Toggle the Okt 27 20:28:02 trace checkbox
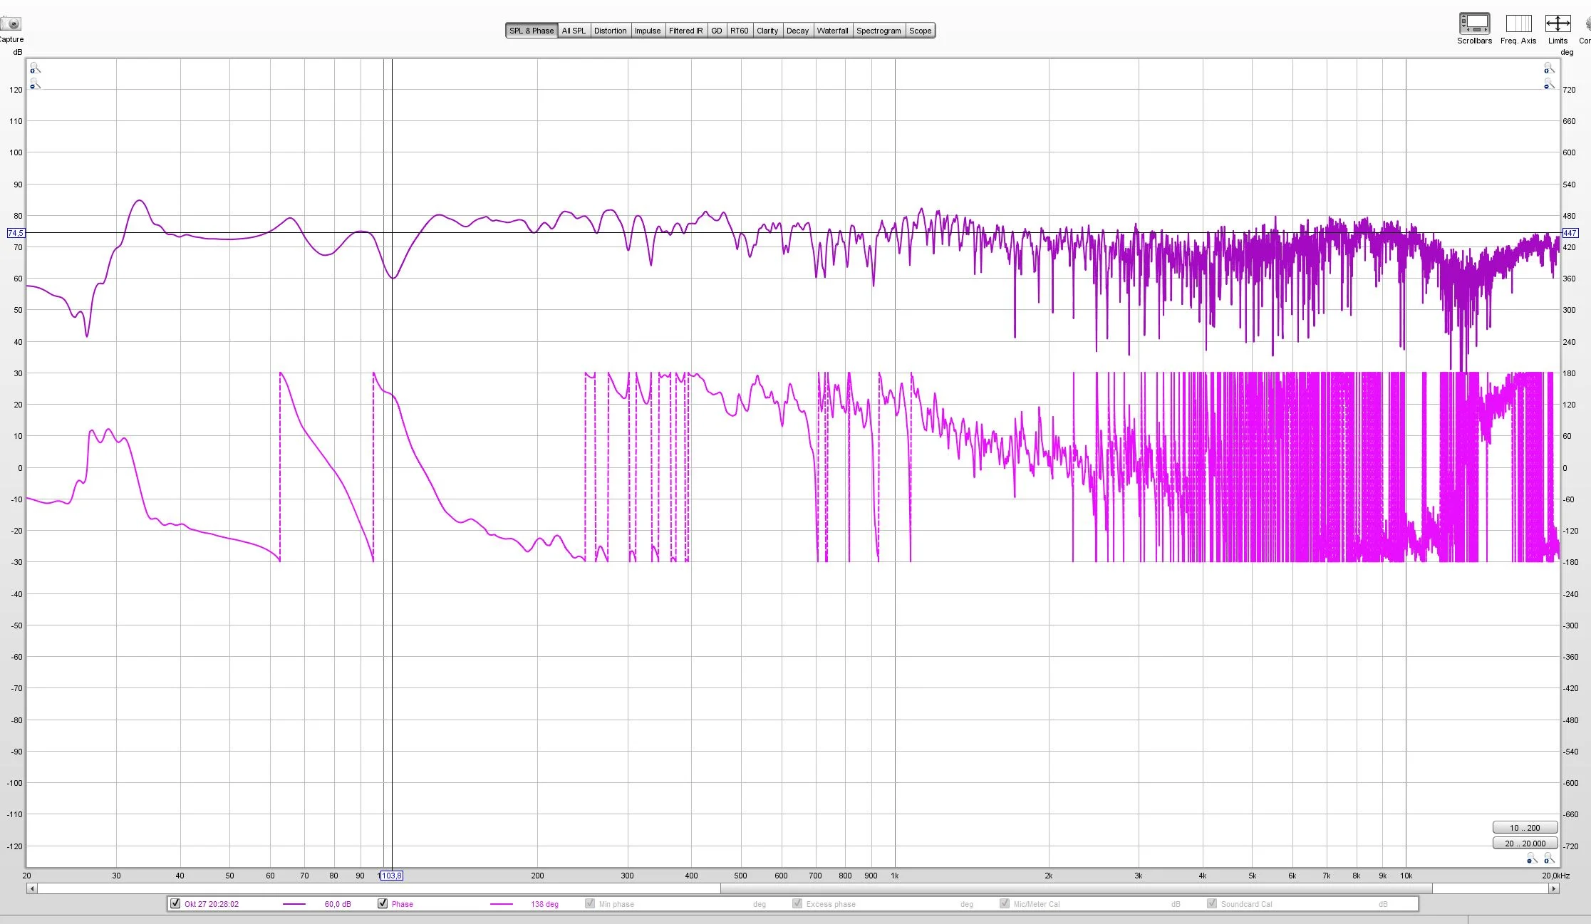Screen dimensions: 1591x924 coord(175,903)
